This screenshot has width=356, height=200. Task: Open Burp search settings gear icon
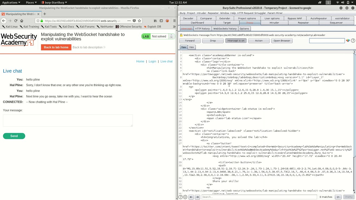coord(185,197)
